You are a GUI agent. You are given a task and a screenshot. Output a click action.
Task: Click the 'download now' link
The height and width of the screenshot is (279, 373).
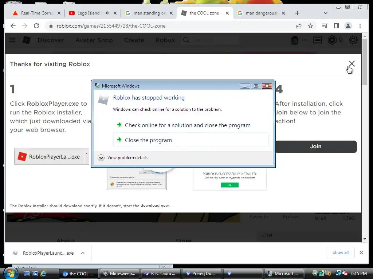[x=155, y=206]
